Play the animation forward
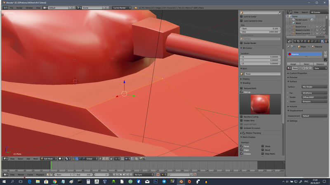330x185 pixels. tap(124, 174)
